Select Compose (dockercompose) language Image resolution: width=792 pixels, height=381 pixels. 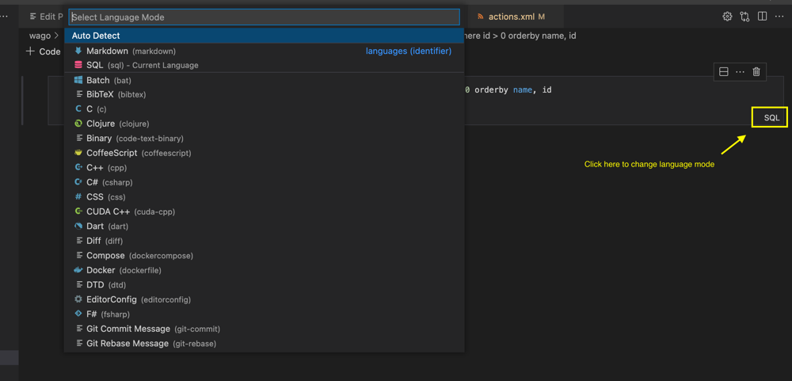(x=265, y=255)
